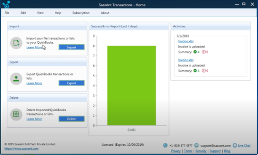Open the Live Chat link
The height and width of the screenshot is (155, 258).
(x=244, y=145)
